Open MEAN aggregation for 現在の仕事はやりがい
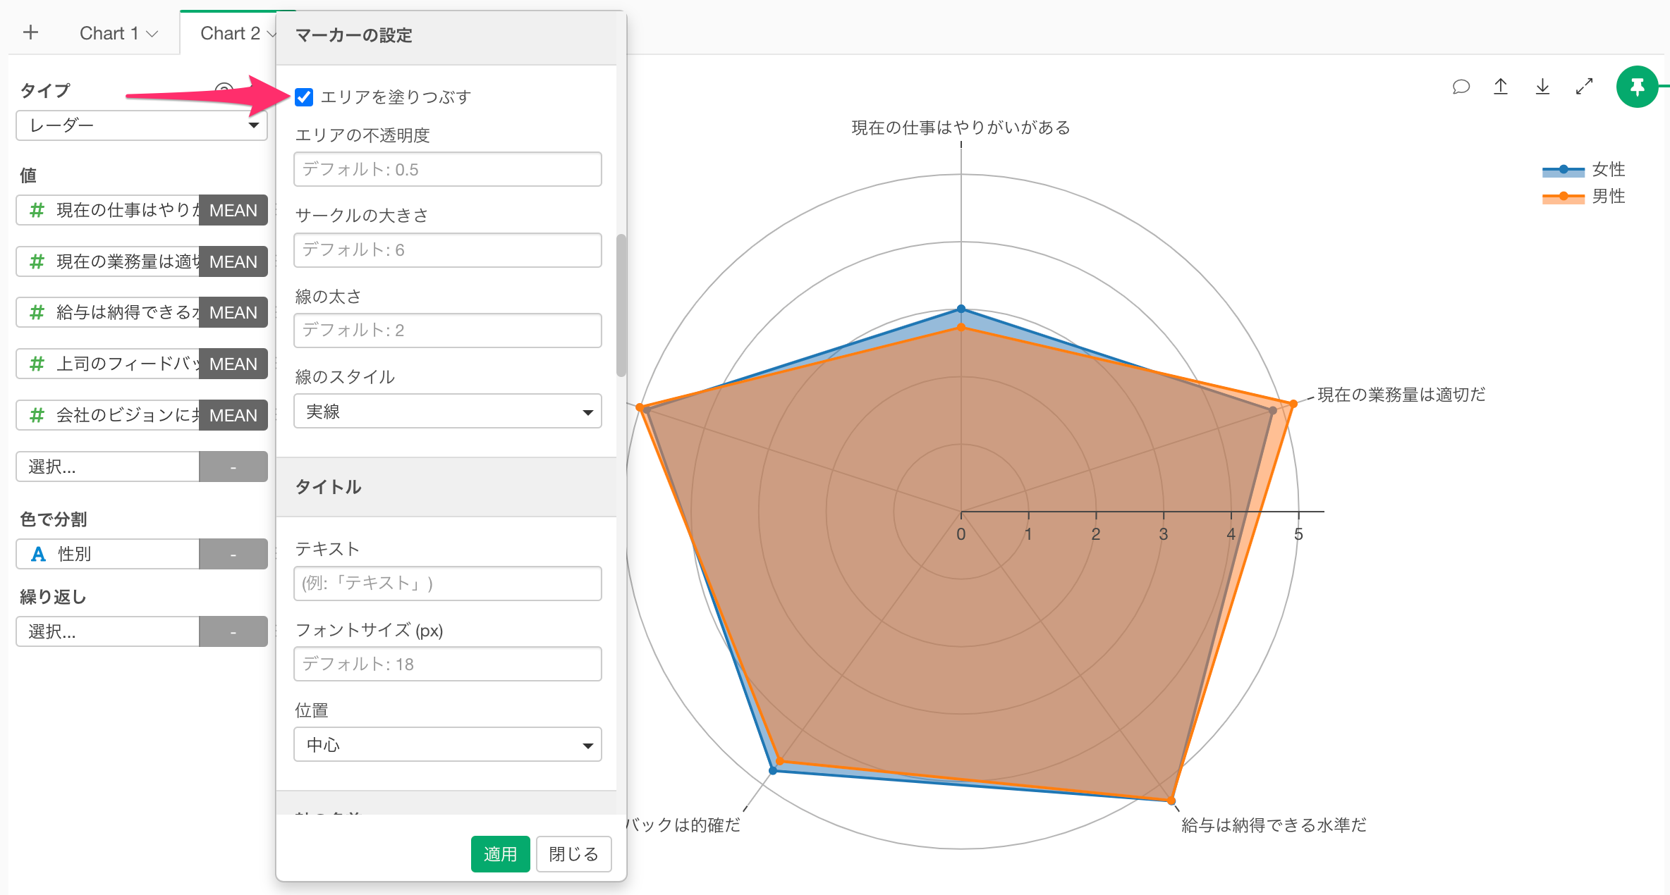The width and height of the screenshot is (1670, 895). click(233, 210)
